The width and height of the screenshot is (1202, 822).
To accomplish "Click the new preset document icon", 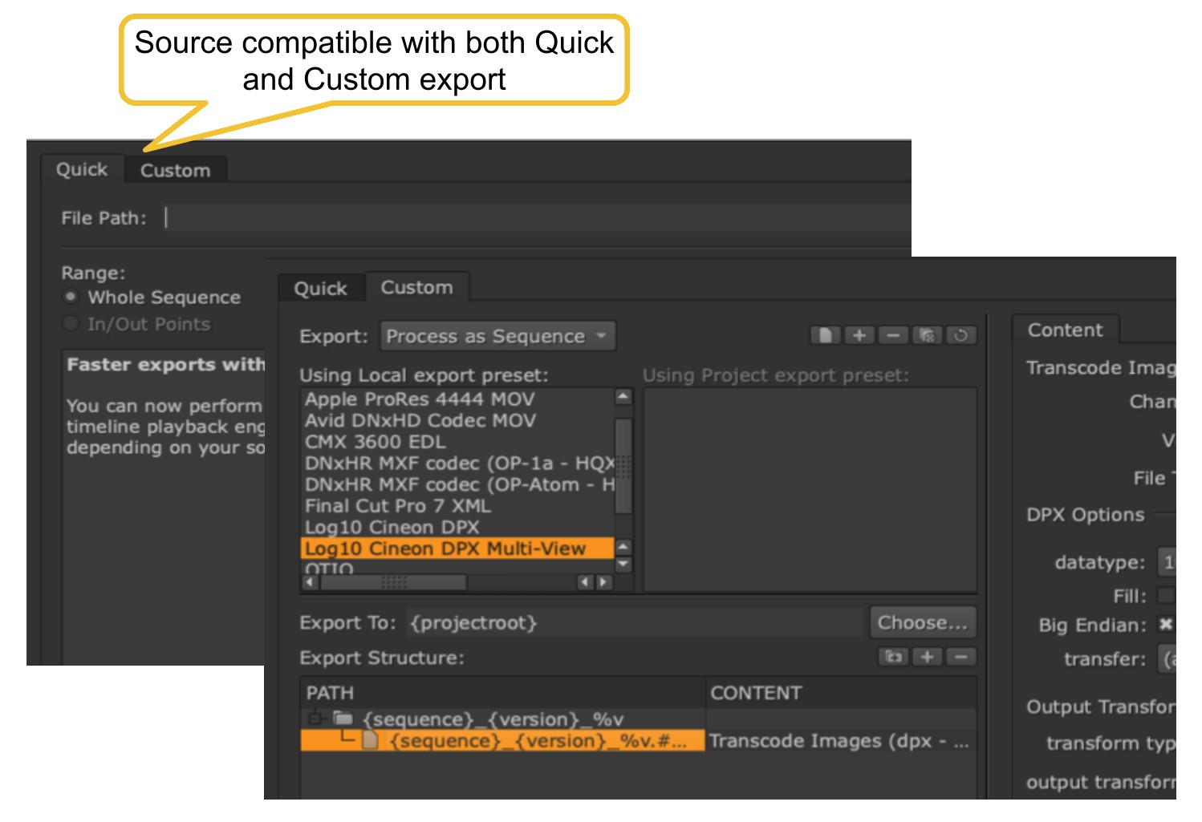I will pyautogui.click(x=825, y=335).
